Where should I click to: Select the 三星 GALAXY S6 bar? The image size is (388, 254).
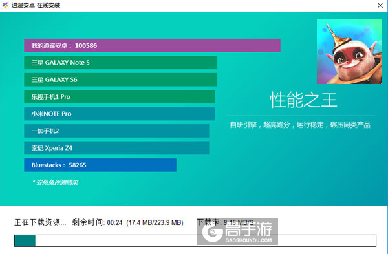tap(120, 79)
